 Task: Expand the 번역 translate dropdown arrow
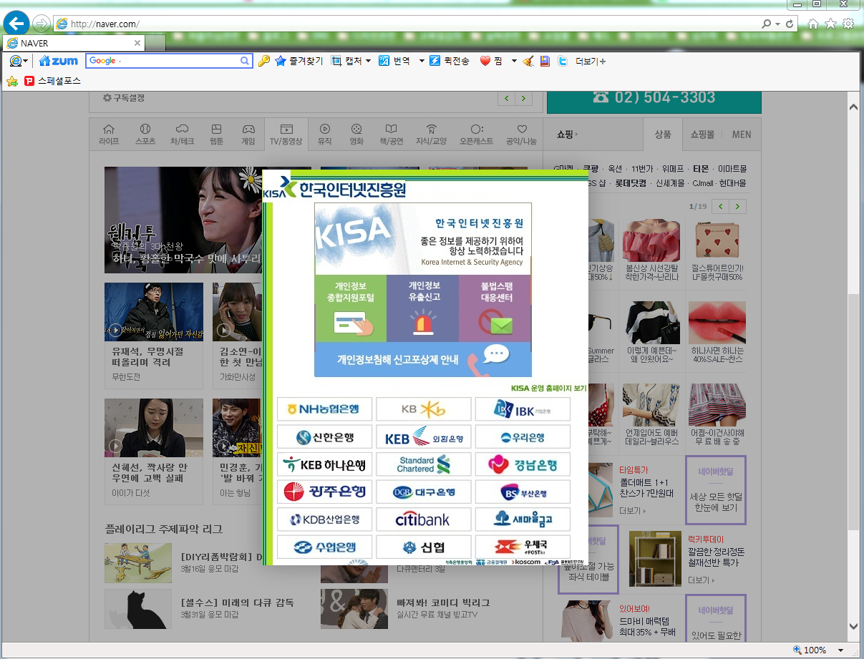click(422, 62)
